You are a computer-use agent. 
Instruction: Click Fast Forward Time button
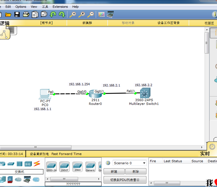tap(67, 154)
